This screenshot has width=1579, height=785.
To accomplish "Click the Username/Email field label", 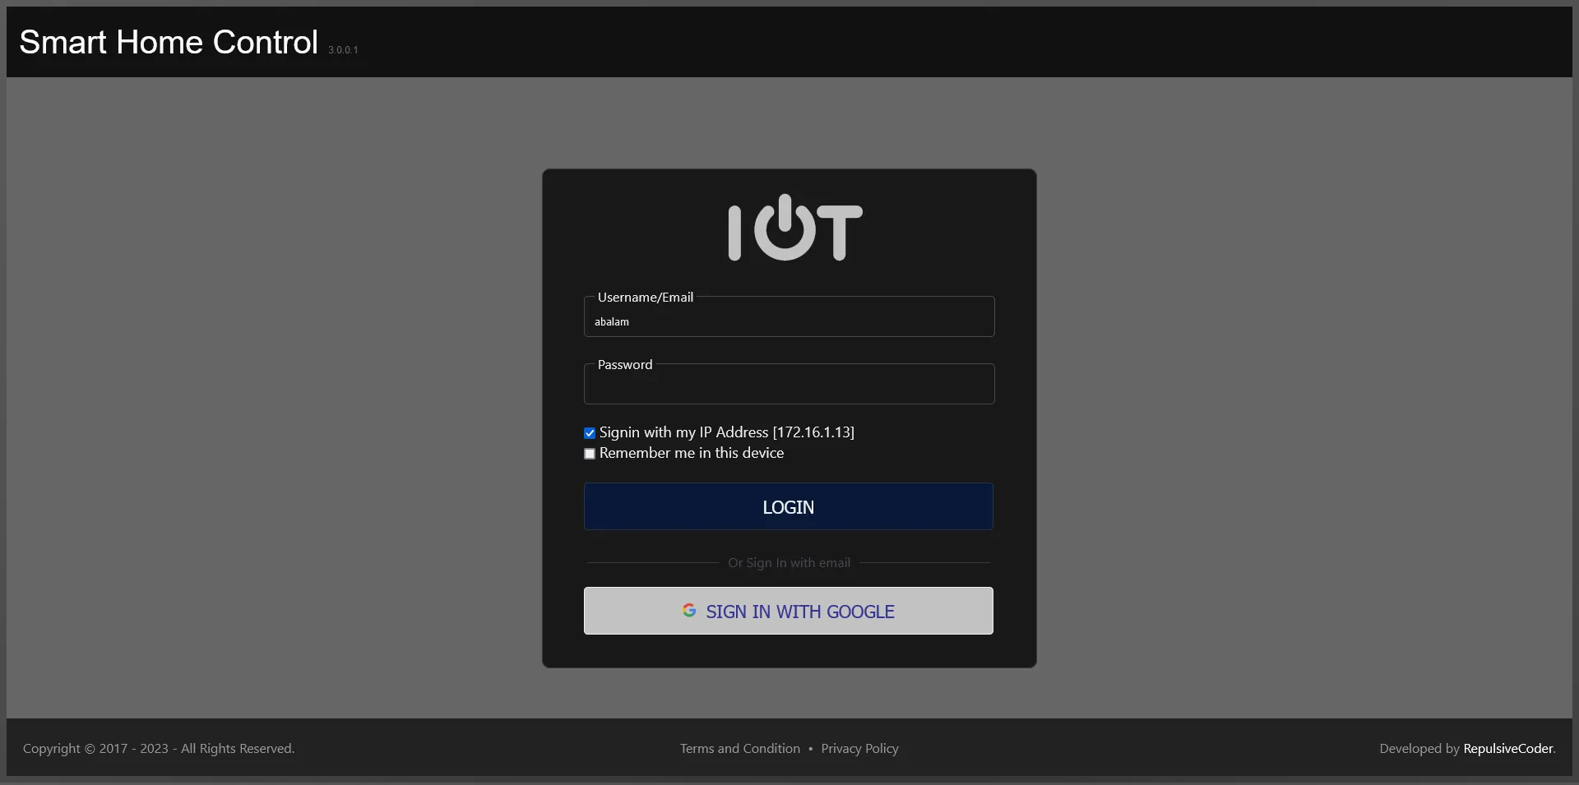I will (645, 298).
